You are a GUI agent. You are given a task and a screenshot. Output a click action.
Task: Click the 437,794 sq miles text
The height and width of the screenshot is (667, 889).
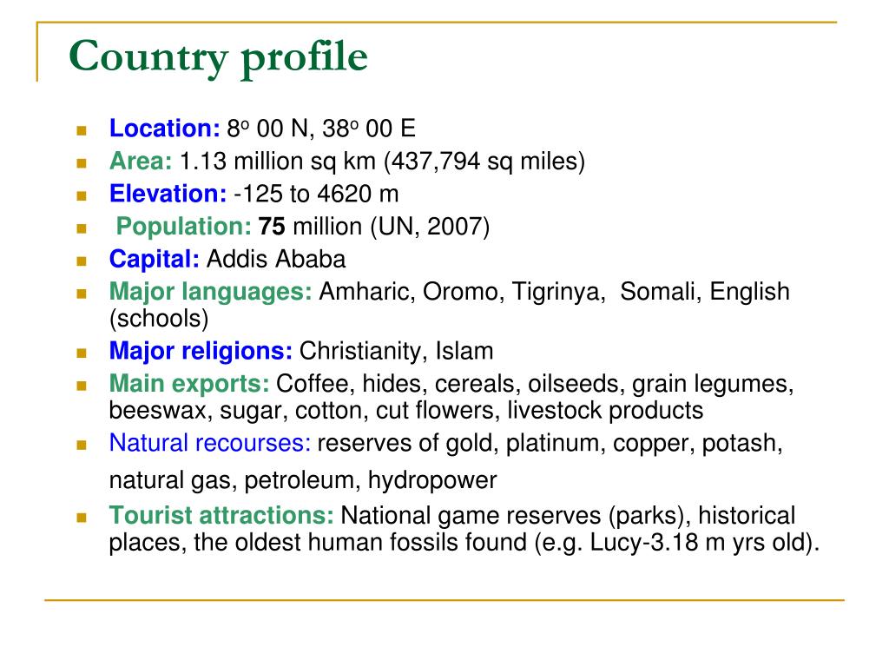coord(484,162)
